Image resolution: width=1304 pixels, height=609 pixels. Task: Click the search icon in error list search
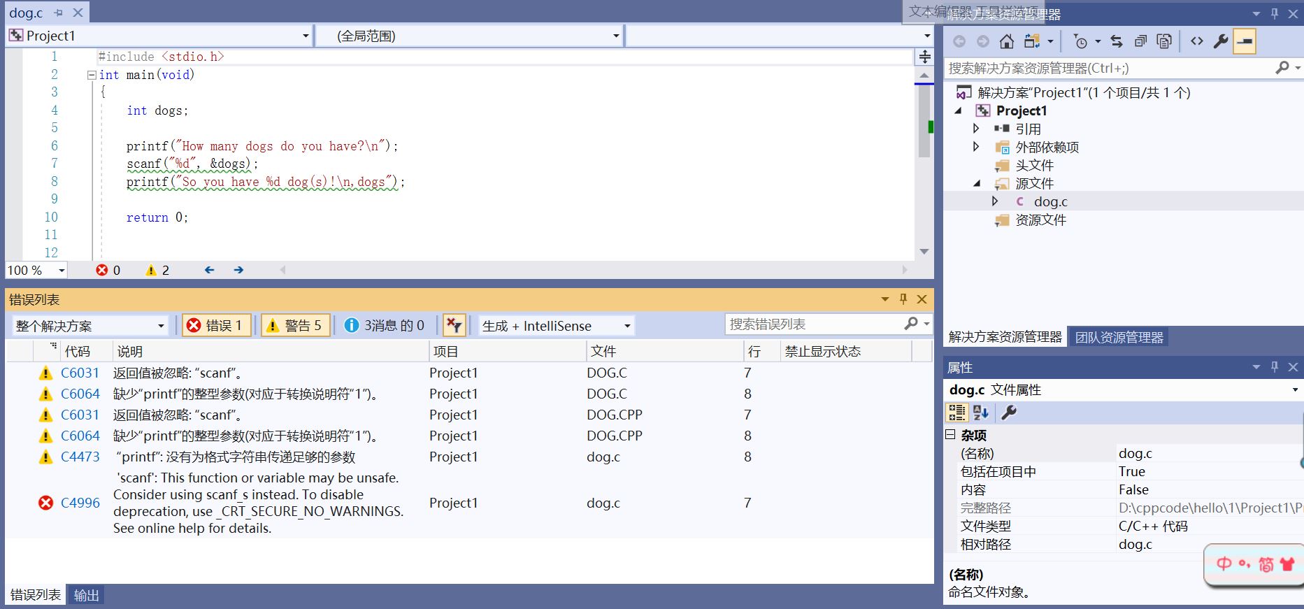911,324
